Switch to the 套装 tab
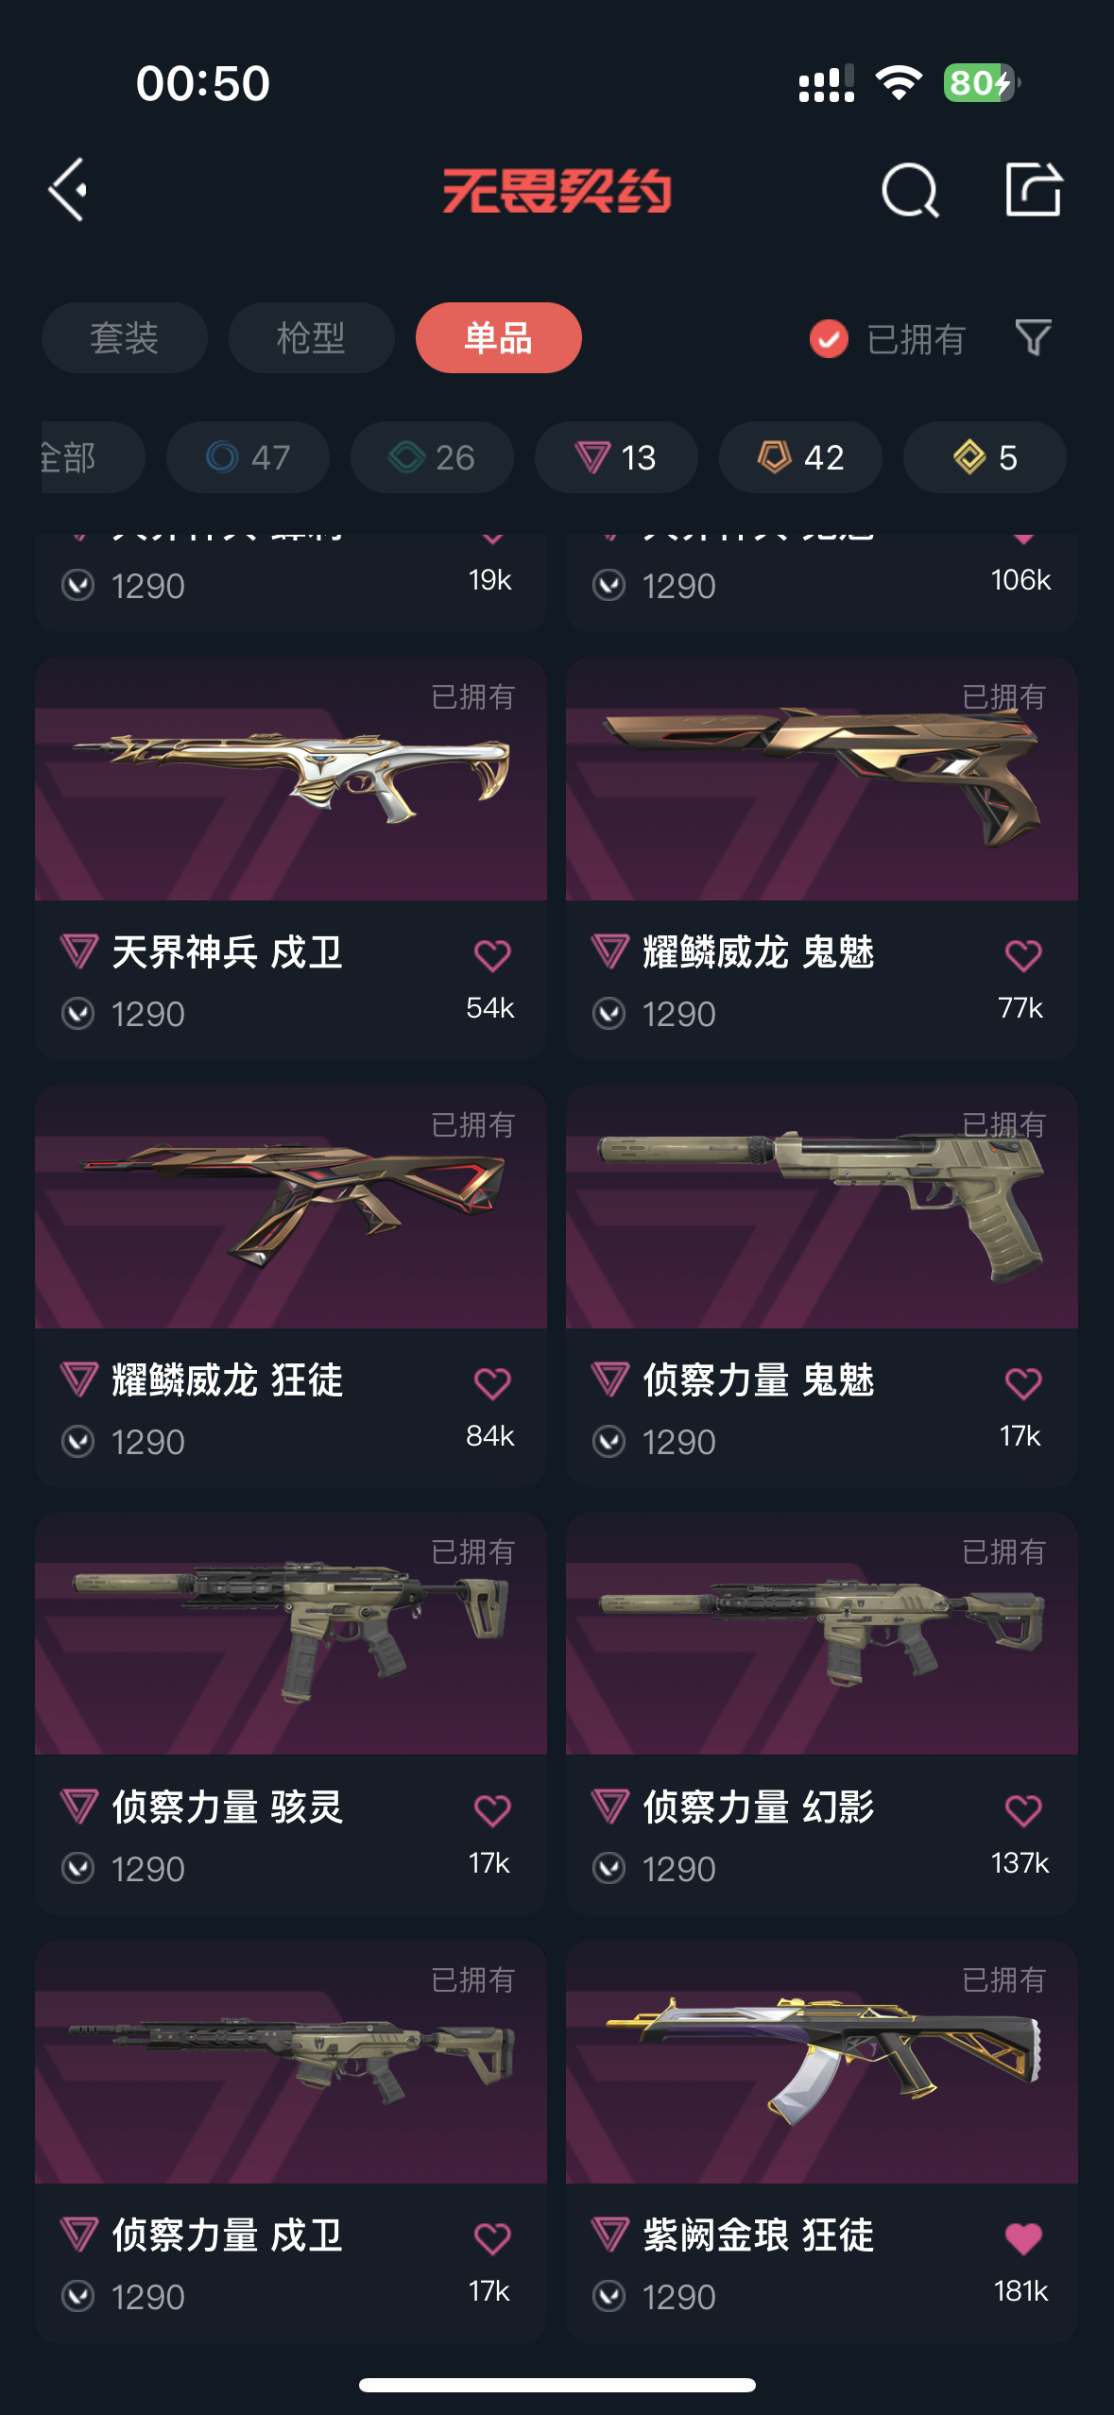Viewport: 1114px width, 2415px height. pos(125,337)
